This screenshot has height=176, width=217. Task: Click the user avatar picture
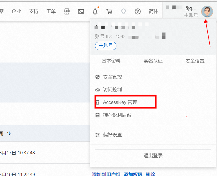(x=207, y=12)
